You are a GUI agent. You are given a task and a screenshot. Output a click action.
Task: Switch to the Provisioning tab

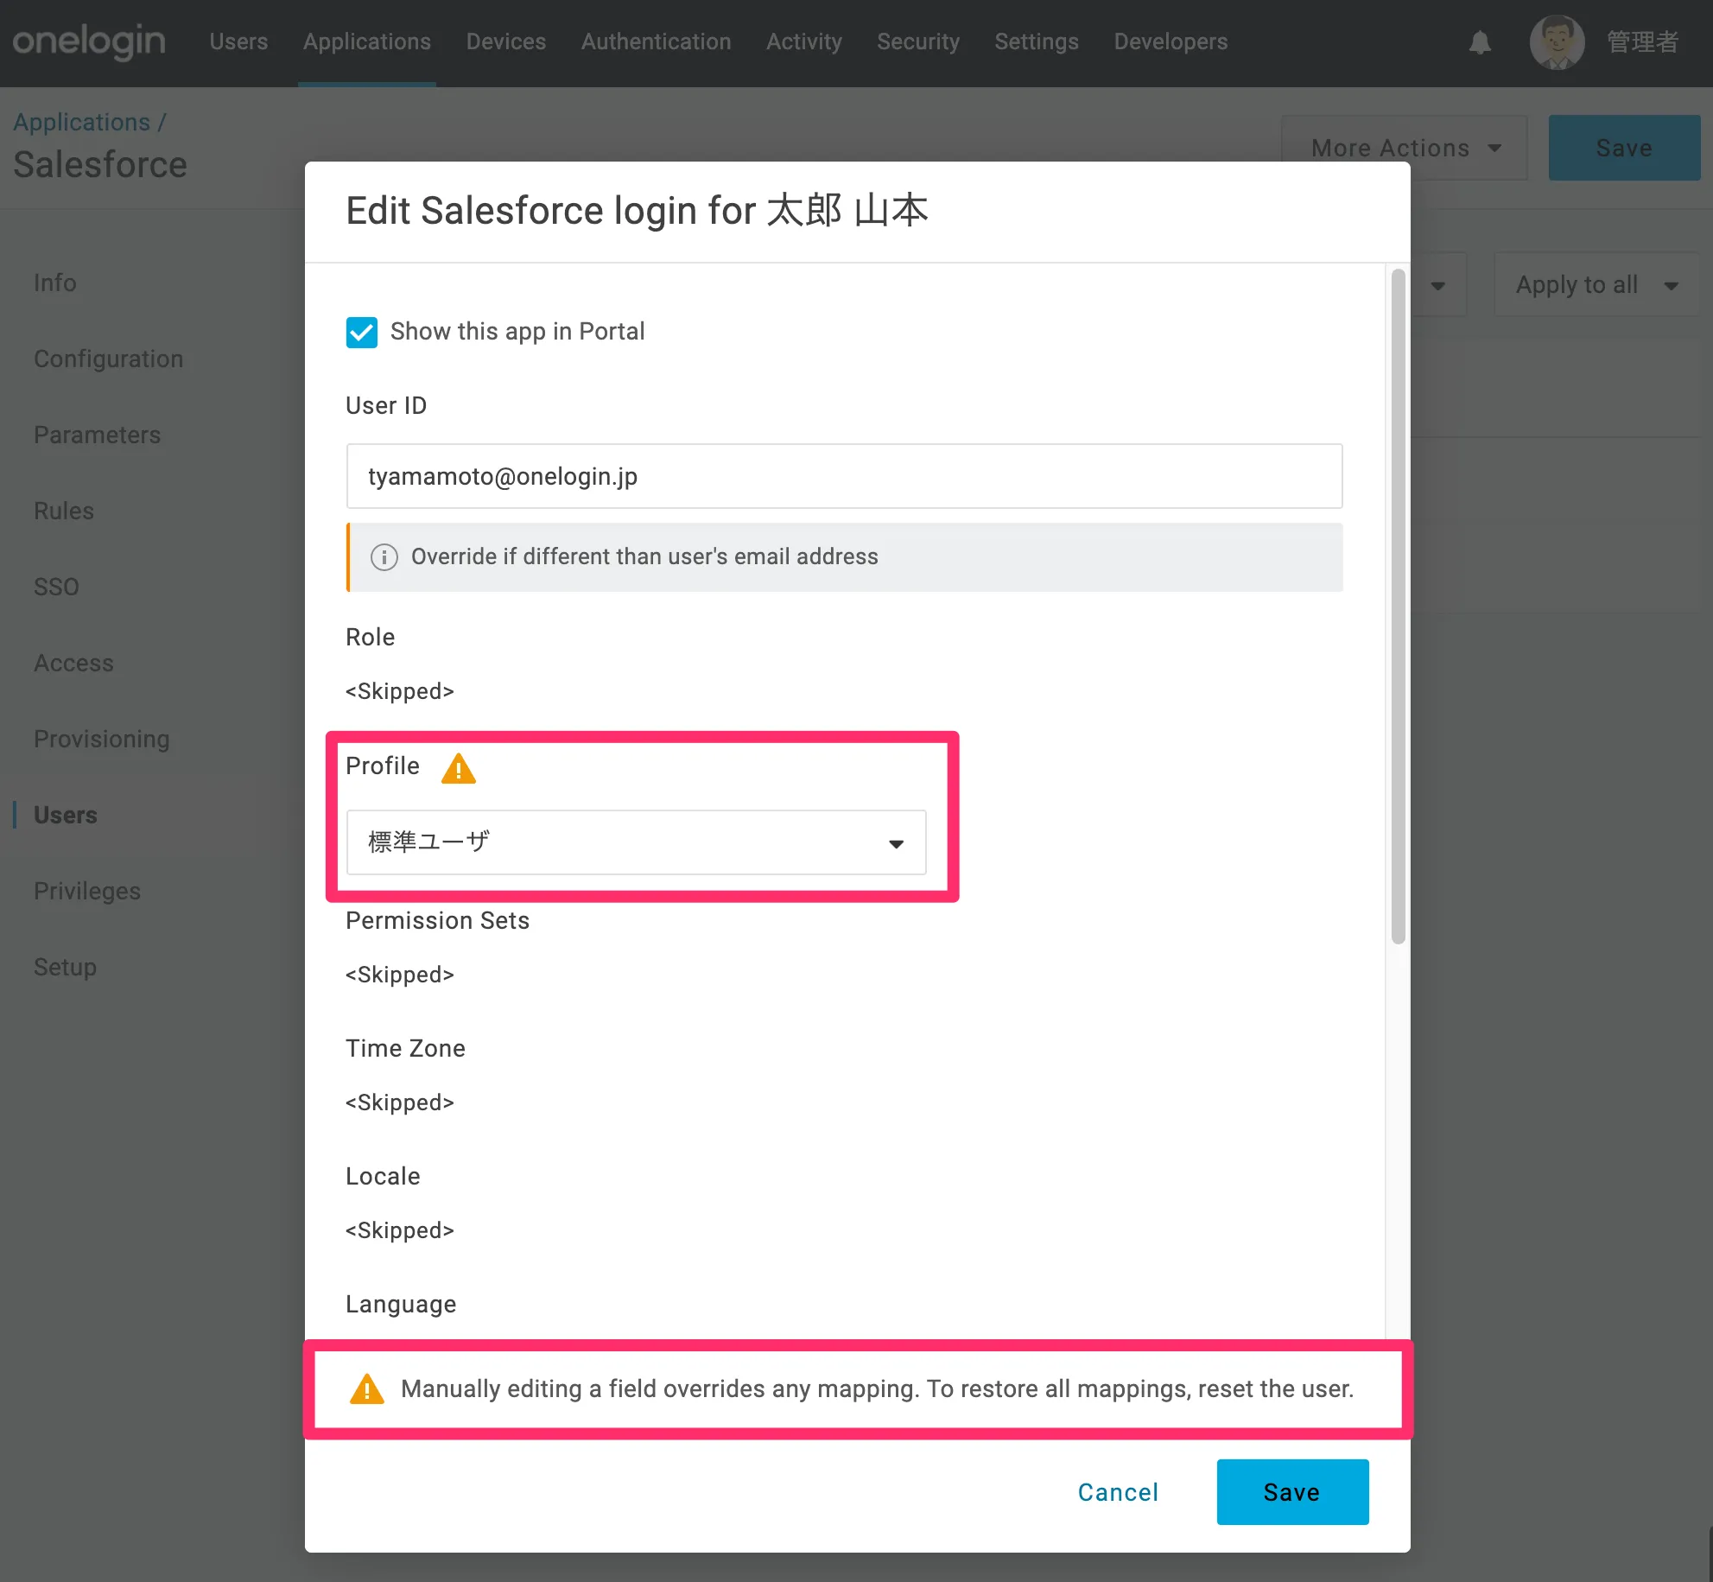(x=101, y=740)
